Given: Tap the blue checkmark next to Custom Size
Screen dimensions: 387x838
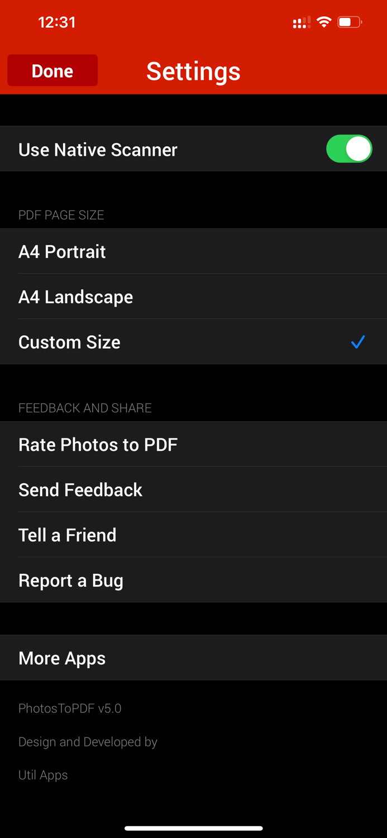Looking at the screenshot, I should 358,341.
